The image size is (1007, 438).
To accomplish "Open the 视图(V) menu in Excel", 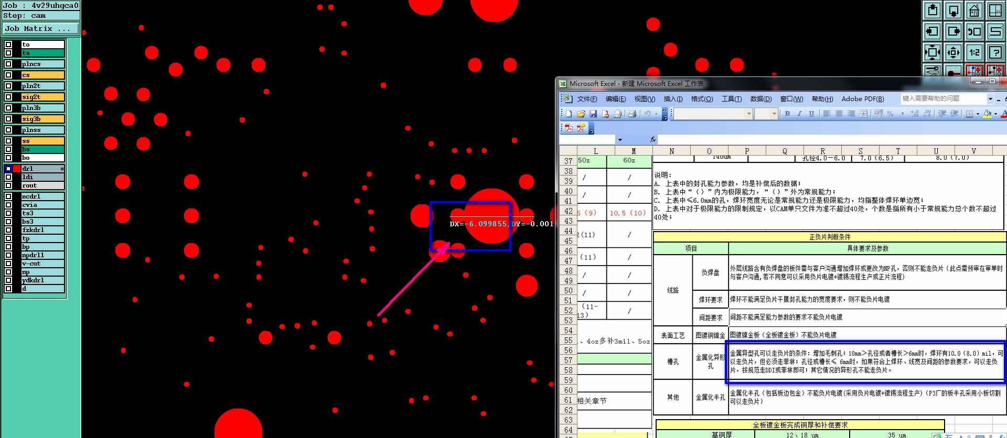I will [x=645, y=99].
